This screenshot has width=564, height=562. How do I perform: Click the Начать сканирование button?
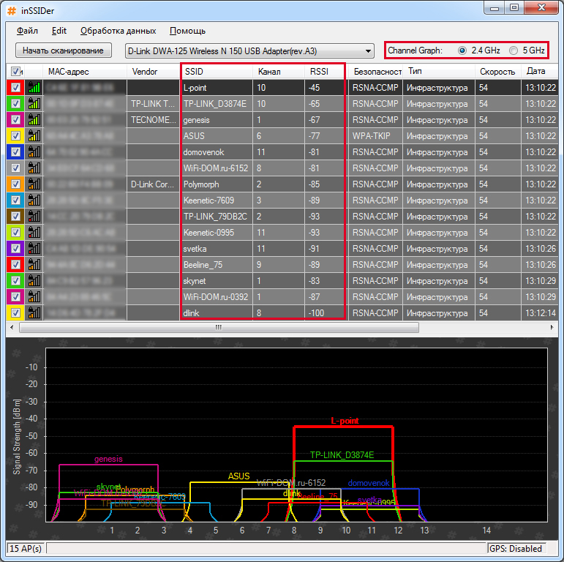pos(64,50)
